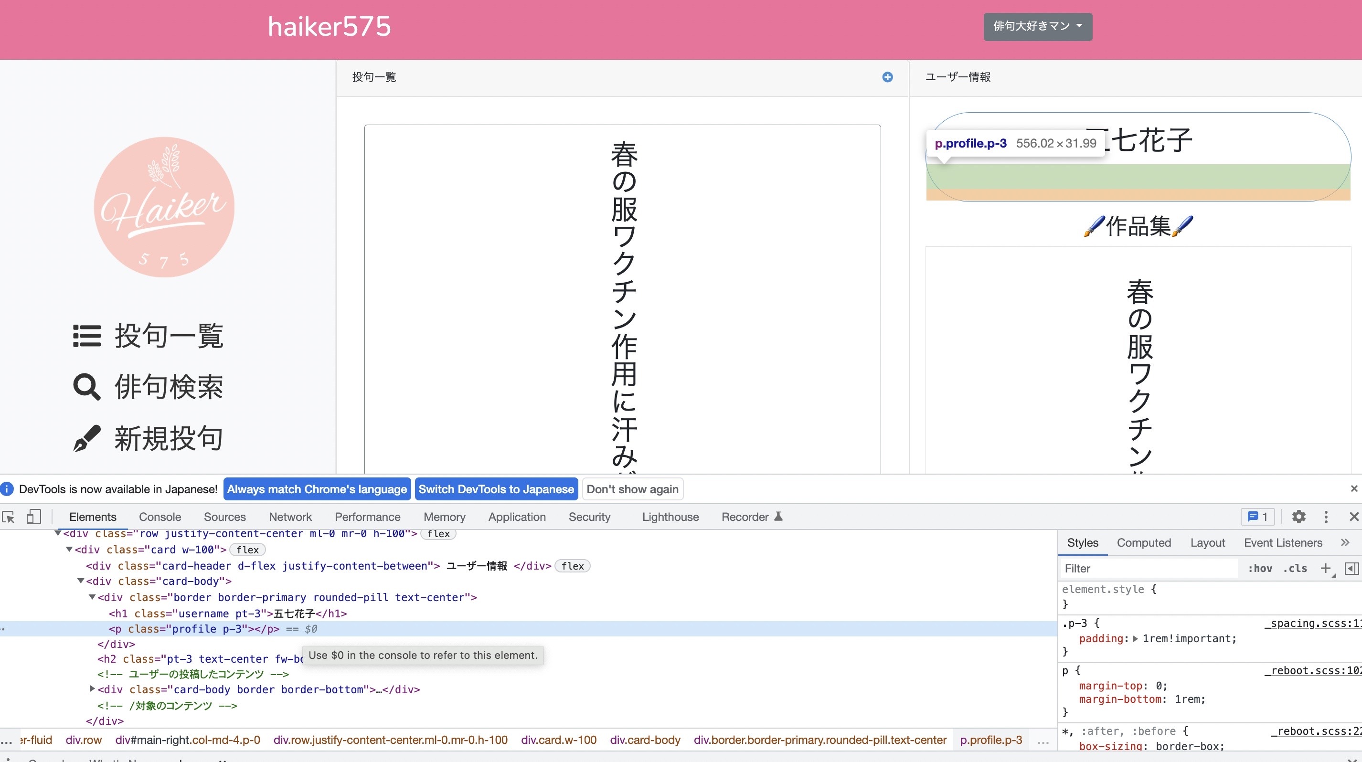The image size is (1362, 762).
Task: Click the Elements tab in DevTools
Action: [x=92, y=516]
